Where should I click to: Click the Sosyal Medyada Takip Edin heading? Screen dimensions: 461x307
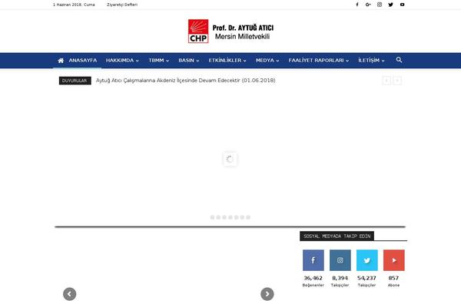click(x=337, y=236)
